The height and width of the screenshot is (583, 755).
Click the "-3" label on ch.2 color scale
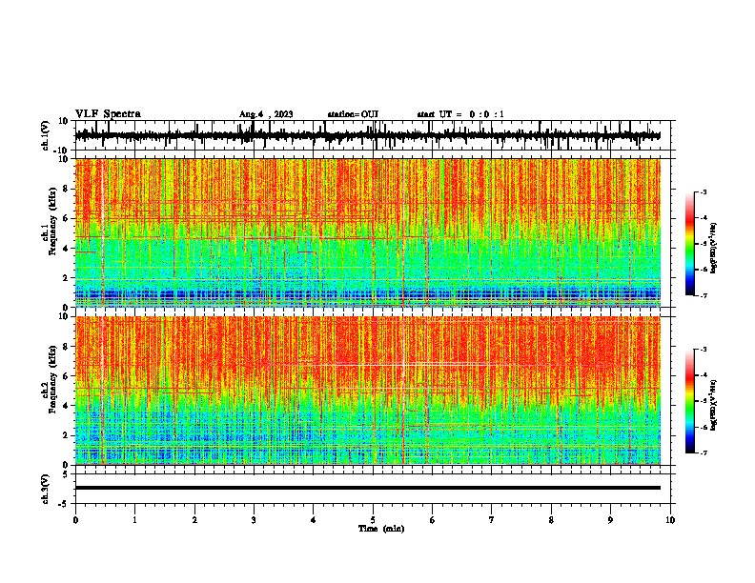(x=703, y=350)
